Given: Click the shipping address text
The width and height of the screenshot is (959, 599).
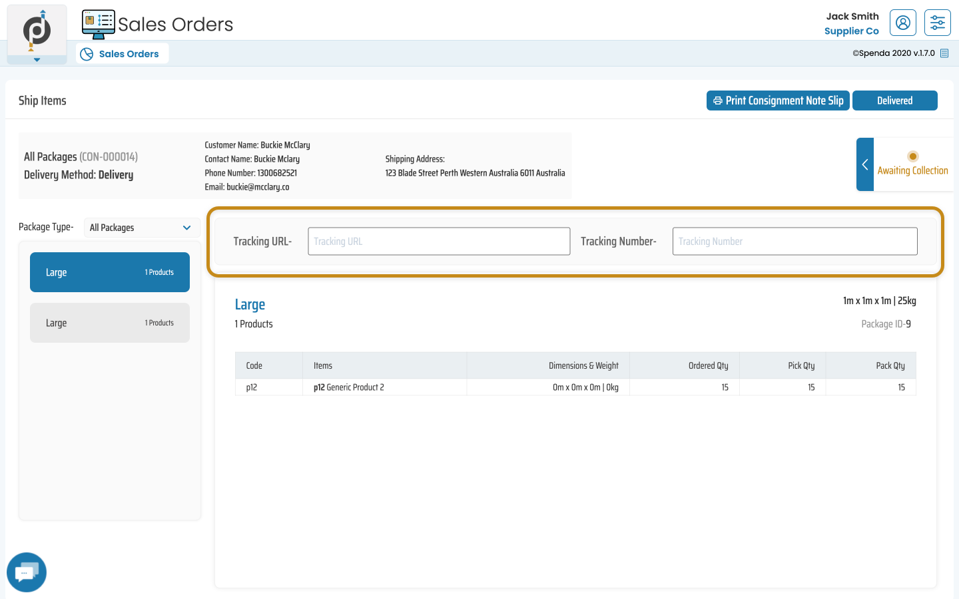Looking at the screenshot, I should pos(475,173).
